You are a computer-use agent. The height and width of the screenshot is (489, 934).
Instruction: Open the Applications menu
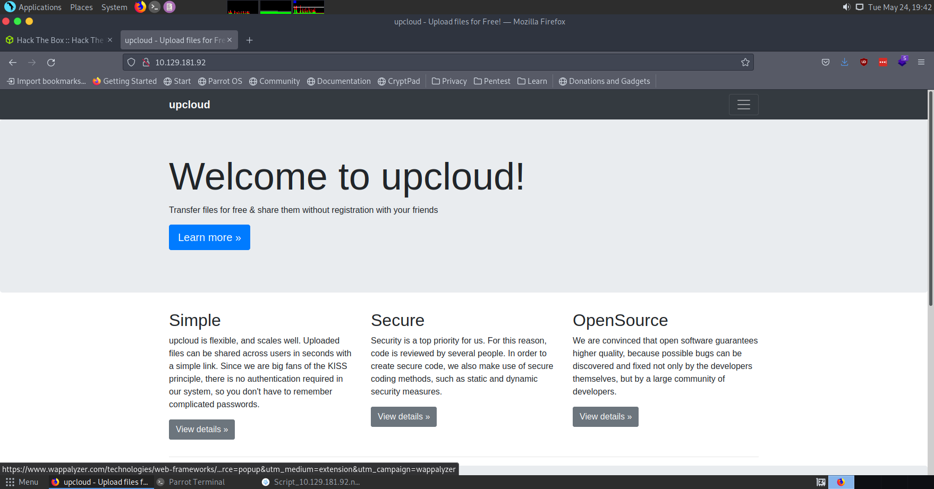click(x=33, y=7)
